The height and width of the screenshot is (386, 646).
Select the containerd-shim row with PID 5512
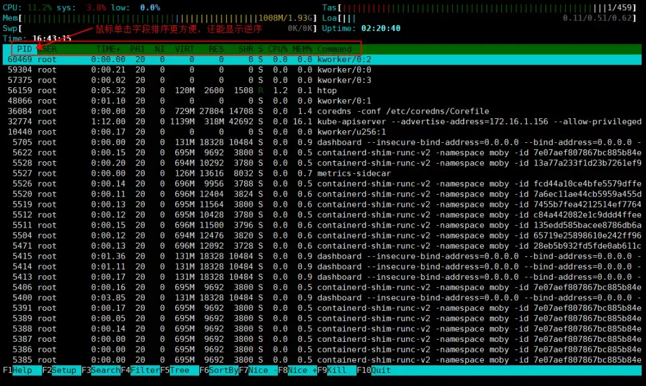tap(322, 215)
